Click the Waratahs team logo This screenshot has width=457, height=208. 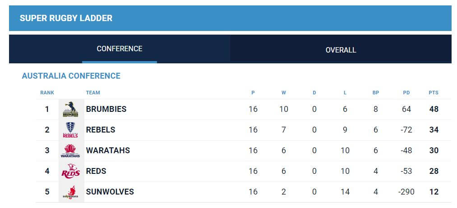pyautogui.click(x=70, y=150)
